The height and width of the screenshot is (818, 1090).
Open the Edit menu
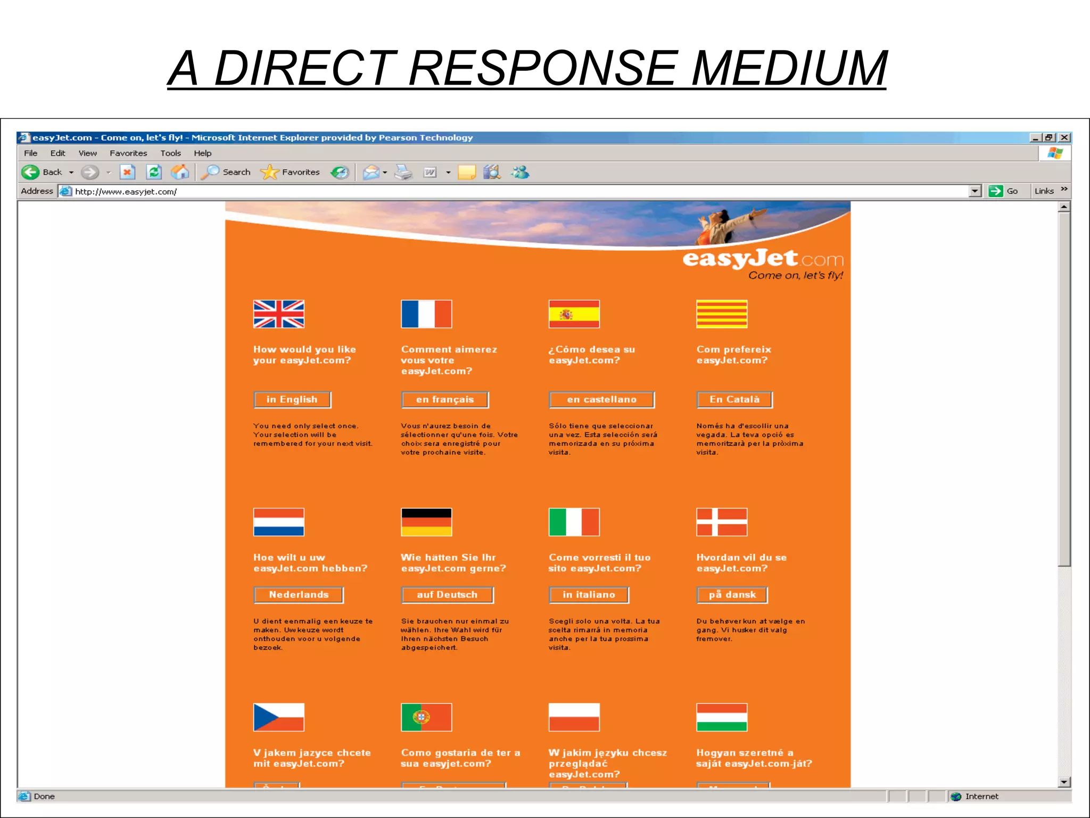click(57, 153)
